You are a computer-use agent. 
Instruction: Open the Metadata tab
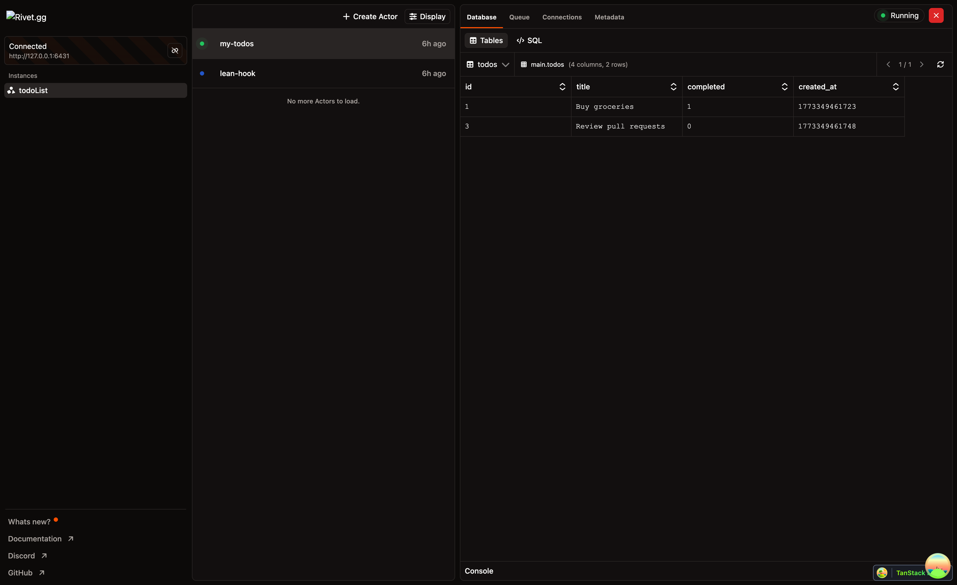click(609, 17)
